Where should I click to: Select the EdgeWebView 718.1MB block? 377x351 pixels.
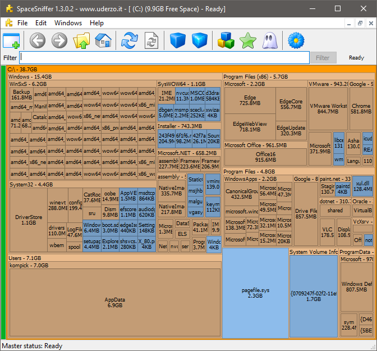[250, 126]
